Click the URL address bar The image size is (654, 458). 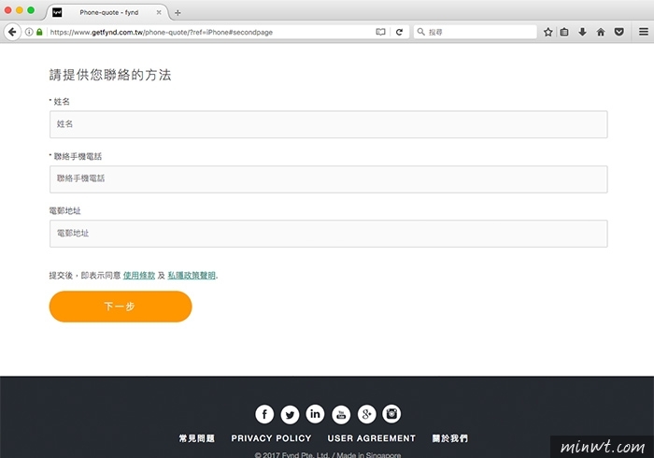210,32
